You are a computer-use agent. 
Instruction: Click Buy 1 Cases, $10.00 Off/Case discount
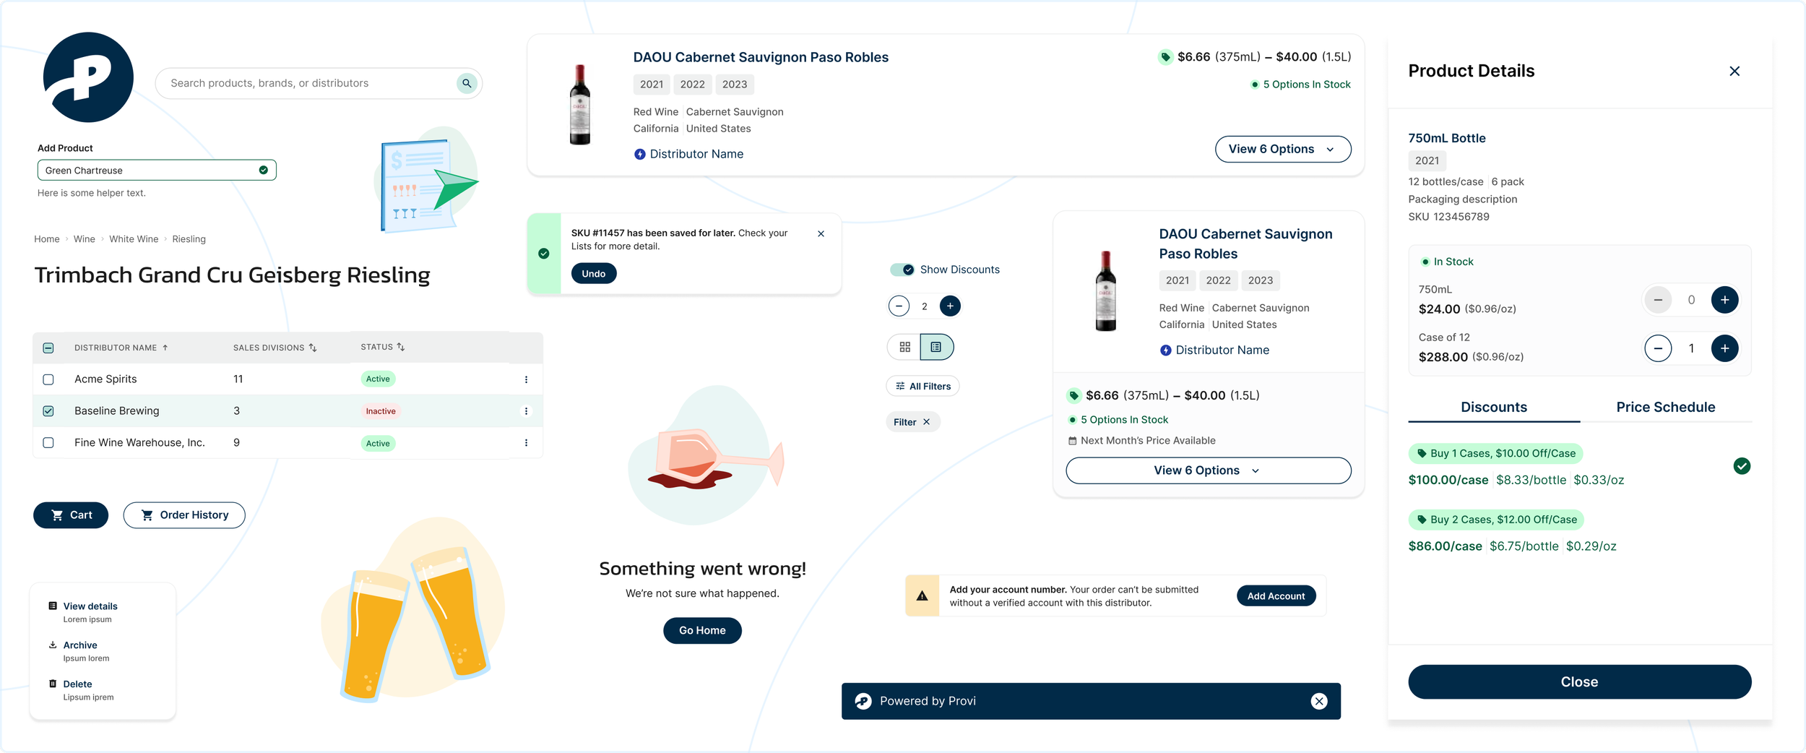pyautogui.click(x=1495, y=454)
